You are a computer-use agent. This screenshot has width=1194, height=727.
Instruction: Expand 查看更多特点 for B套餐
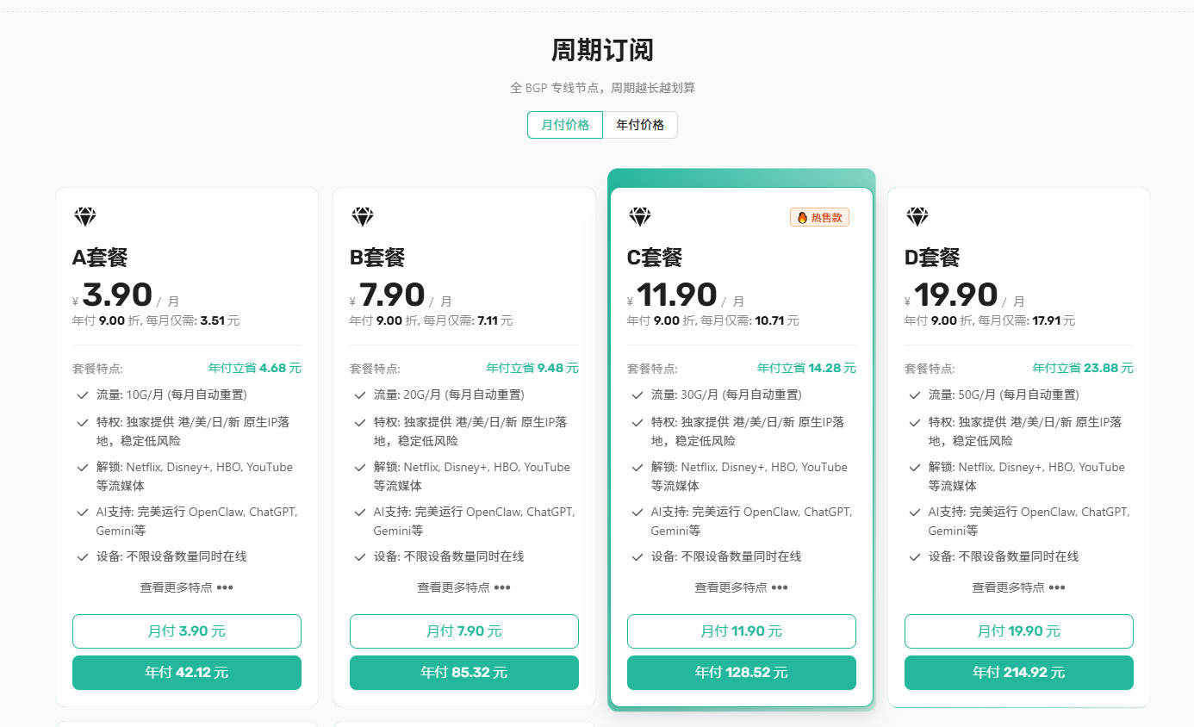[464, 587]
